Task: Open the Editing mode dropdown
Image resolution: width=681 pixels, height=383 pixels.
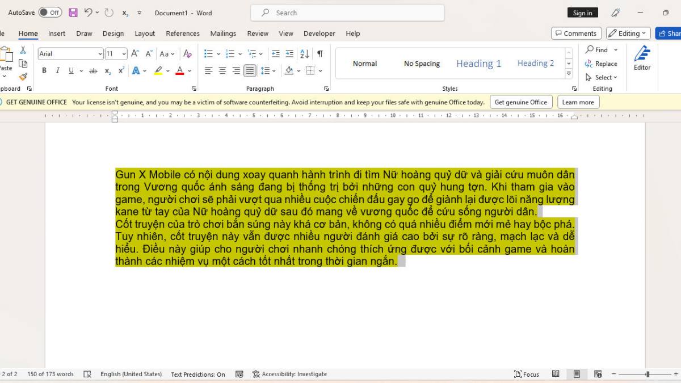Action: [628, 33]
